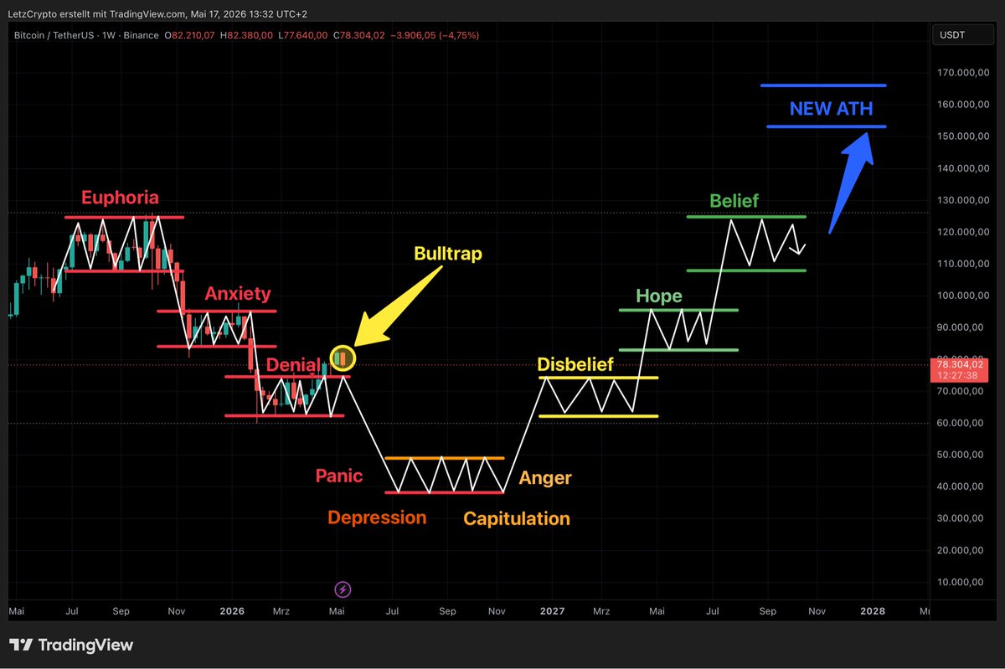Select the Anxiety text label
1005x669 pixels.
pos(238,294)
